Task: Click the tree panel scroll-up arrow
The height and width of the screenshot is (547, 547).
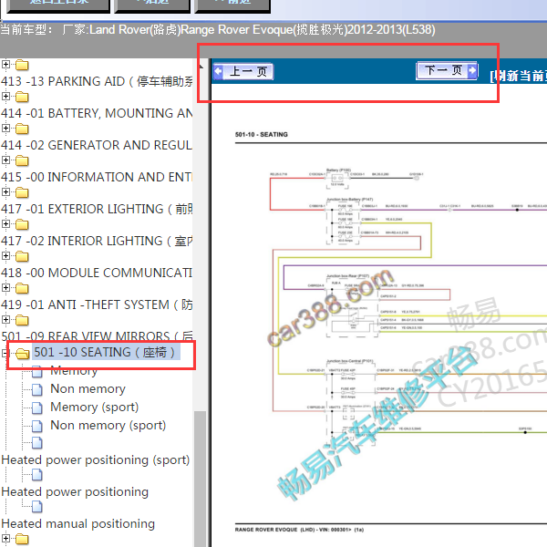Action: pos(201,67)
